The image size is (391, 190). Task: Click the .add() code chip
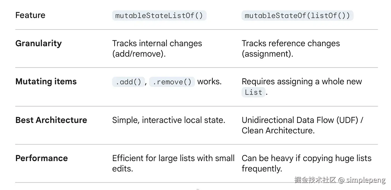tap(128, 82)
